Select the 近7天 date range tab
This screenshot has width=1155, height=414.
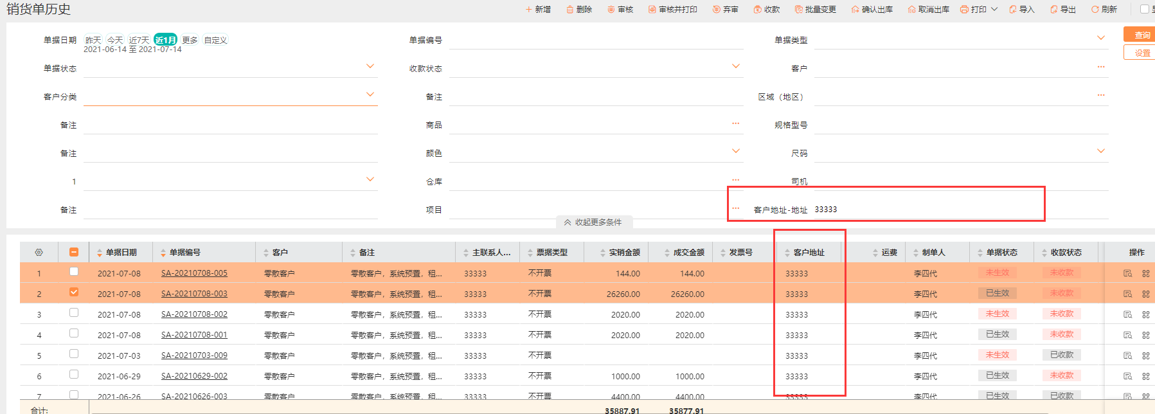point(139,40)
